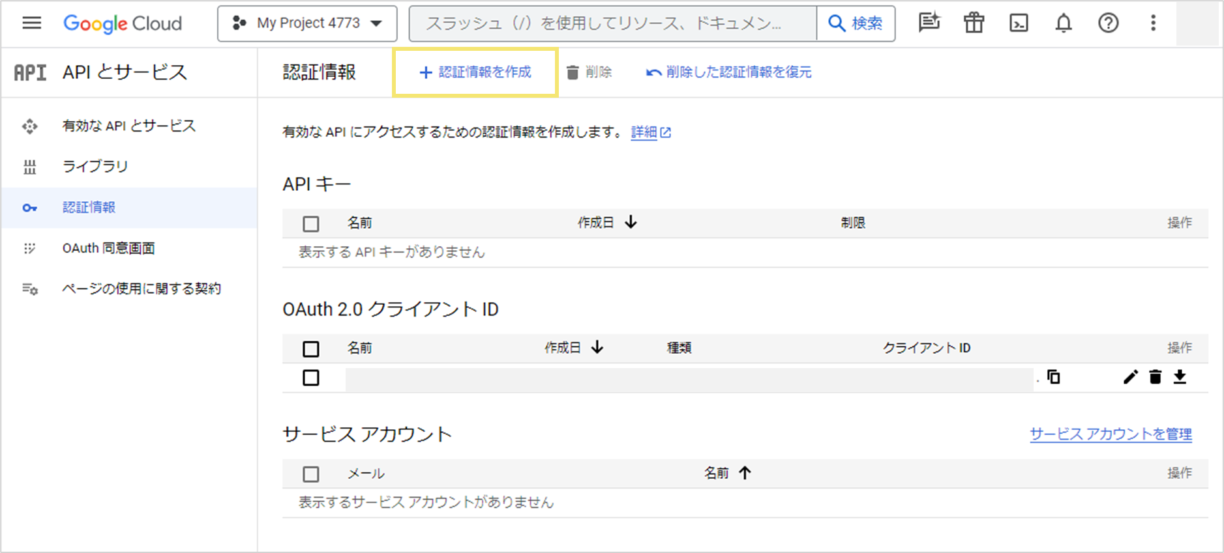Open the feedback chat icon

tap(929, 23)
